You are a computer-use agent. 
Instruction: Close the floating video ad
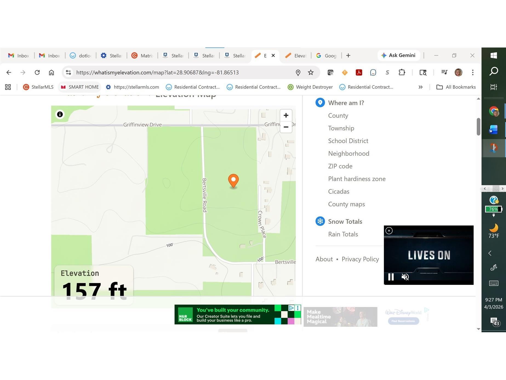coord(389,231)
